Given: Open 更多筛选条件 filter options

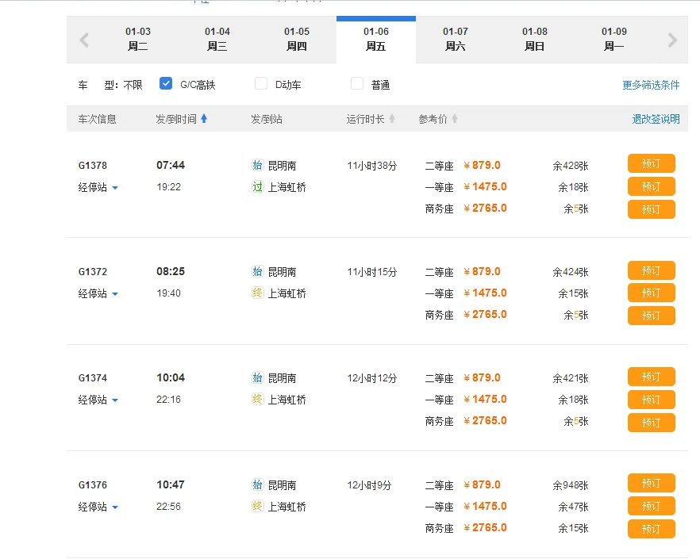Looking at the screenshot, I should [x=651, y=84].
